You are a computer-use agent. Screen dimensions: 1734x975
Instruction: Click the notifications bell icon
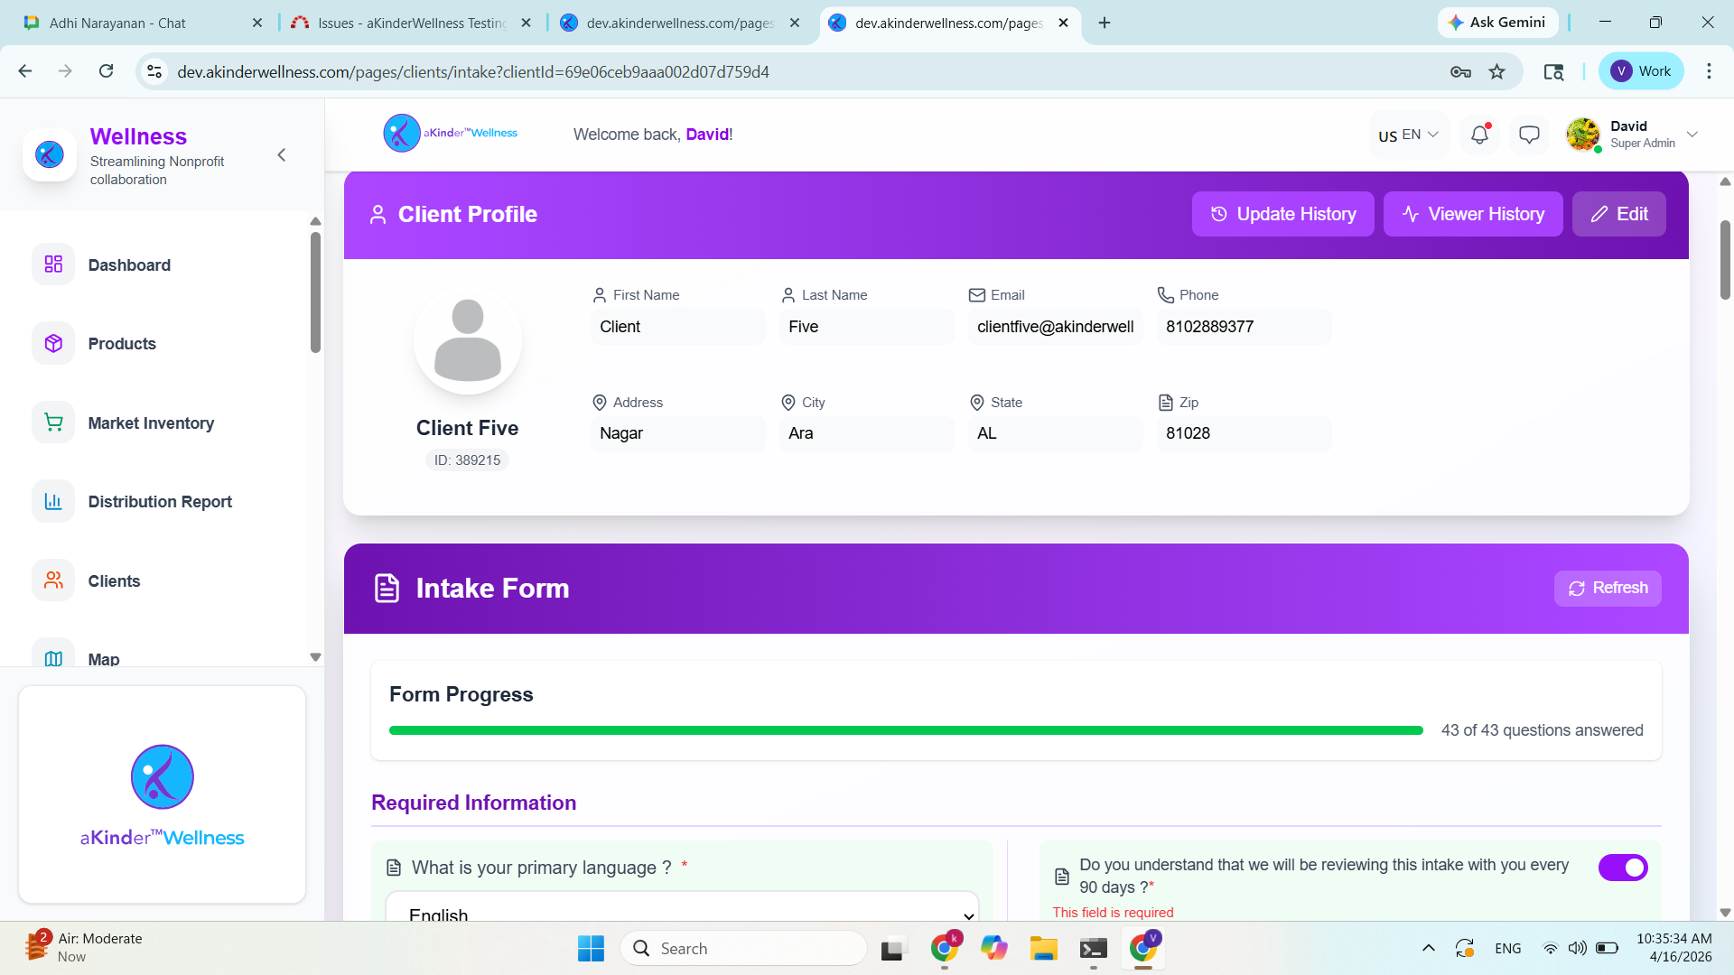pos(1479,135)
